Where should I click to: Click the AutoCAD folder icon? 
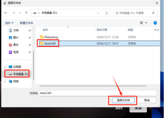coord(42,43)
